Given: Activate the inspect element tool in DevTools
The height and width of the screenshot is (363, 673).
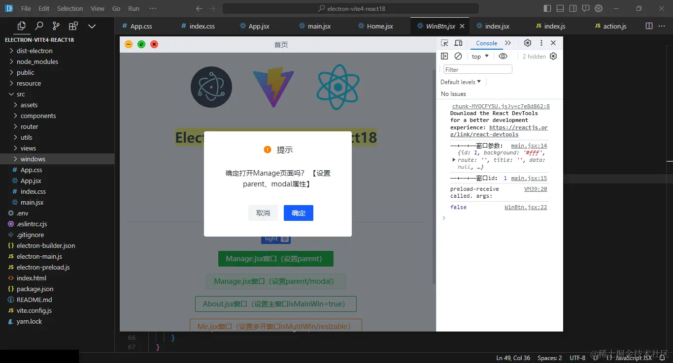Looking at the screenshot, I should coord(444,43).
